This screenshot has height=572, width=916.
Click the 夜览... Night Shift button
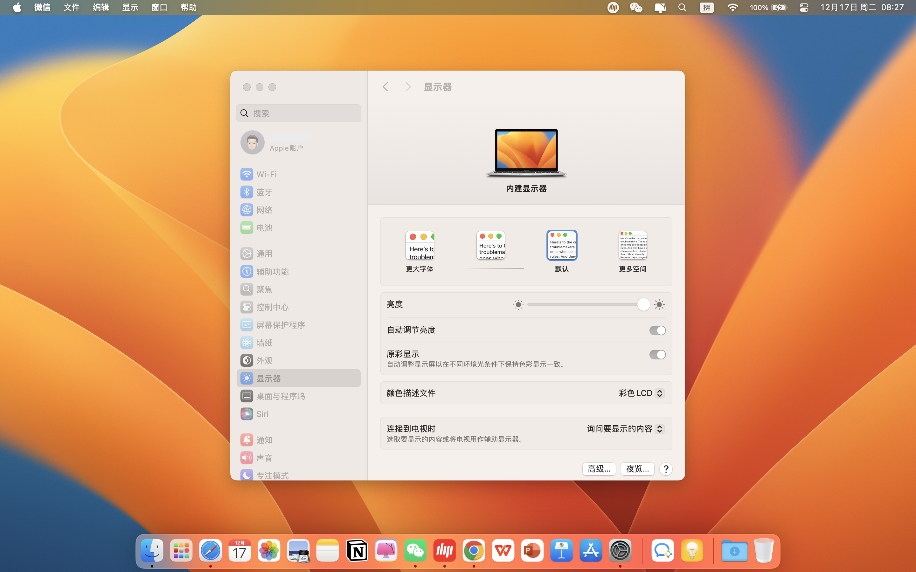637,469
